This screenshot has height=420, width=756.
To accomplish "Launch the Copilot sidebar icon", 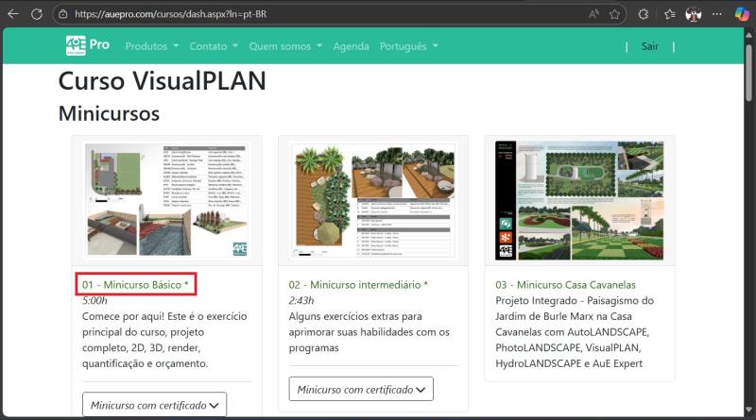I will [742, 14].
